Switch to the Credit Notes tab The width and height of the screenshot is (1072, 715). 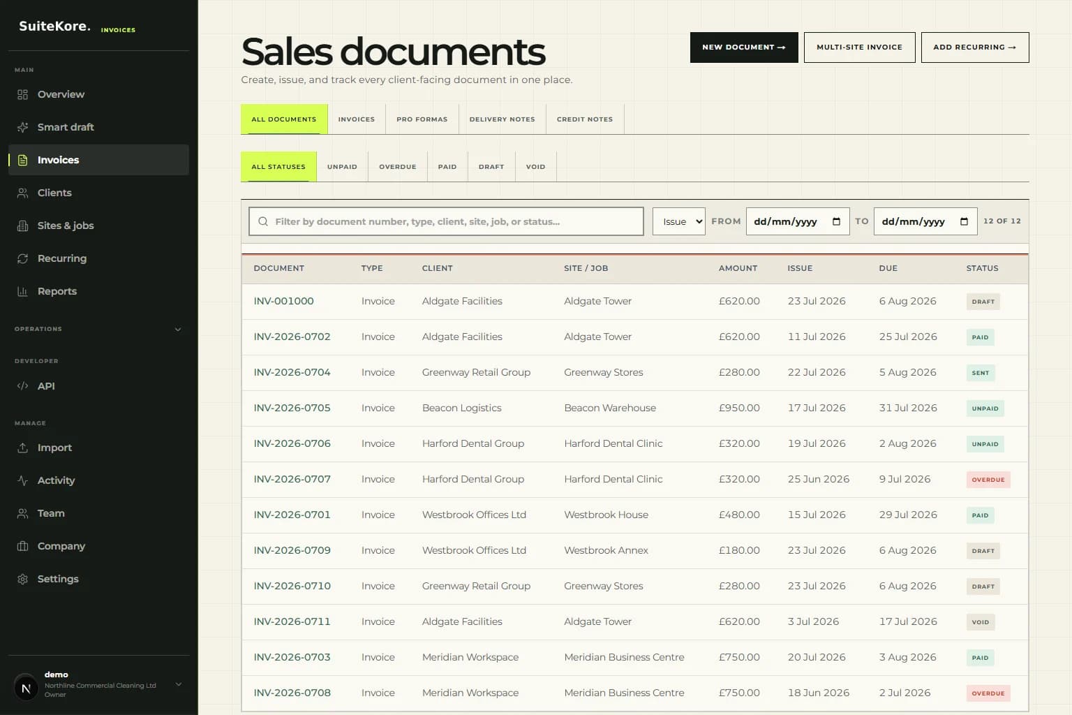585,119
